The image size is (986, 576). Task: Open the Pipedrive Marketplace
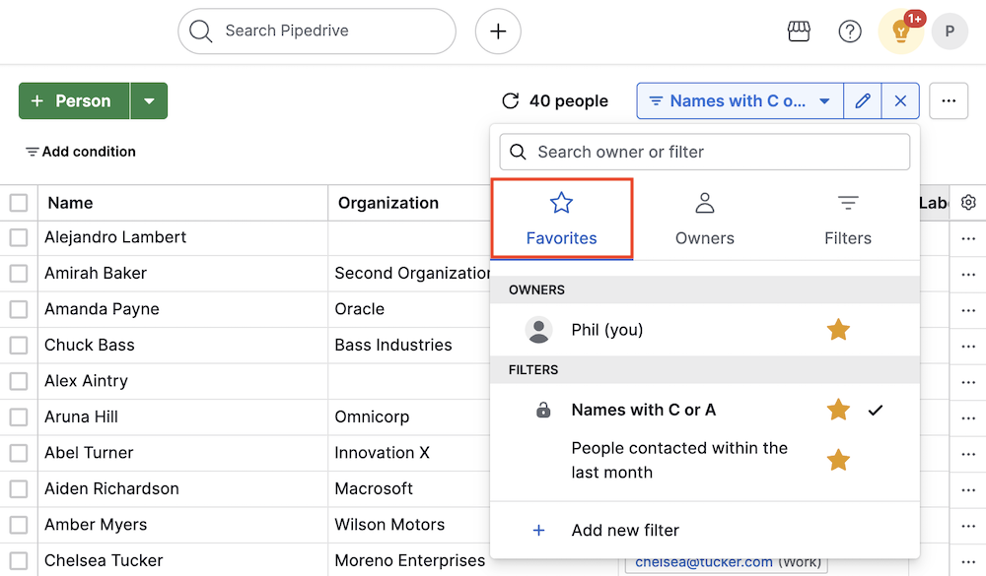point(799,31)
